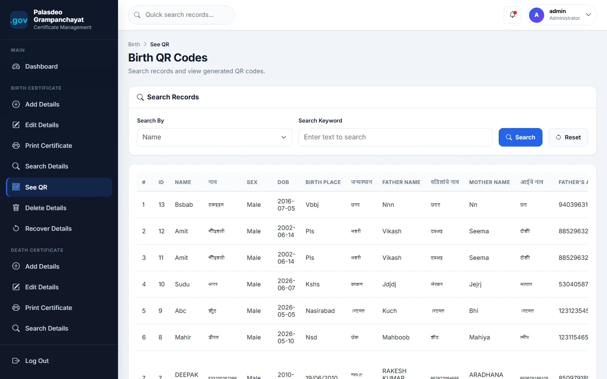Click magnifier icon under Death Certificate section
Screen dimensions: 607x379
click(16, 328)
